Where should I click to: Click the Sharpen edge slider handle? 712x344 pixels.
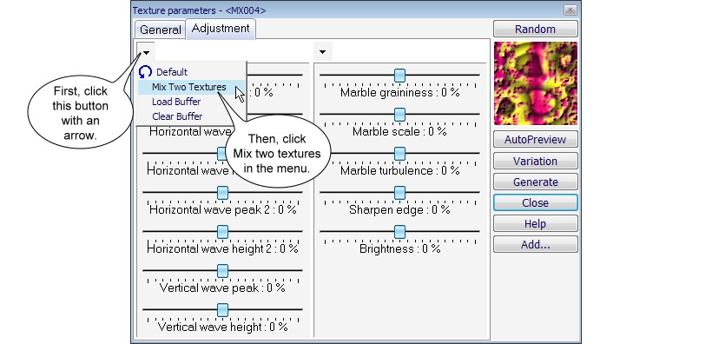tap(399, 193)
